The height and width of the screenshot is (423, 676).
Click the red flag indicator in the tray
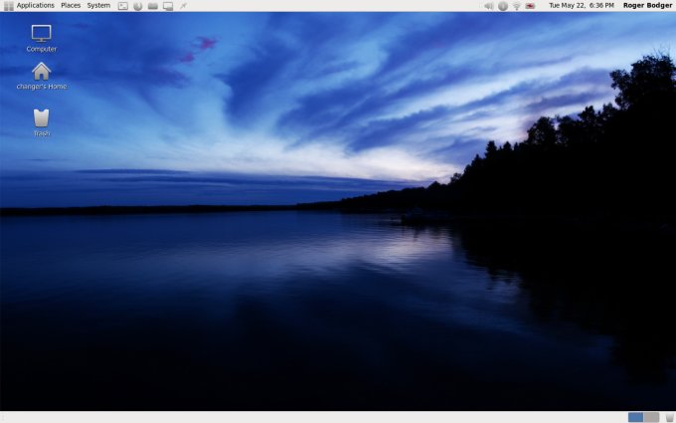pos(531,6)
